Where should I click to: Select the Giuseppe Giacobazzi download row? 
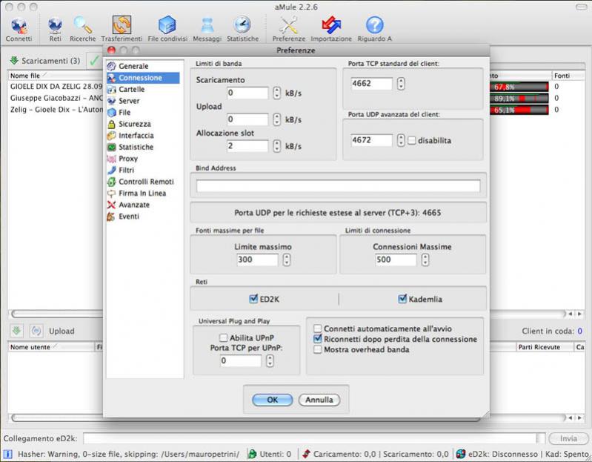(56, 98)
